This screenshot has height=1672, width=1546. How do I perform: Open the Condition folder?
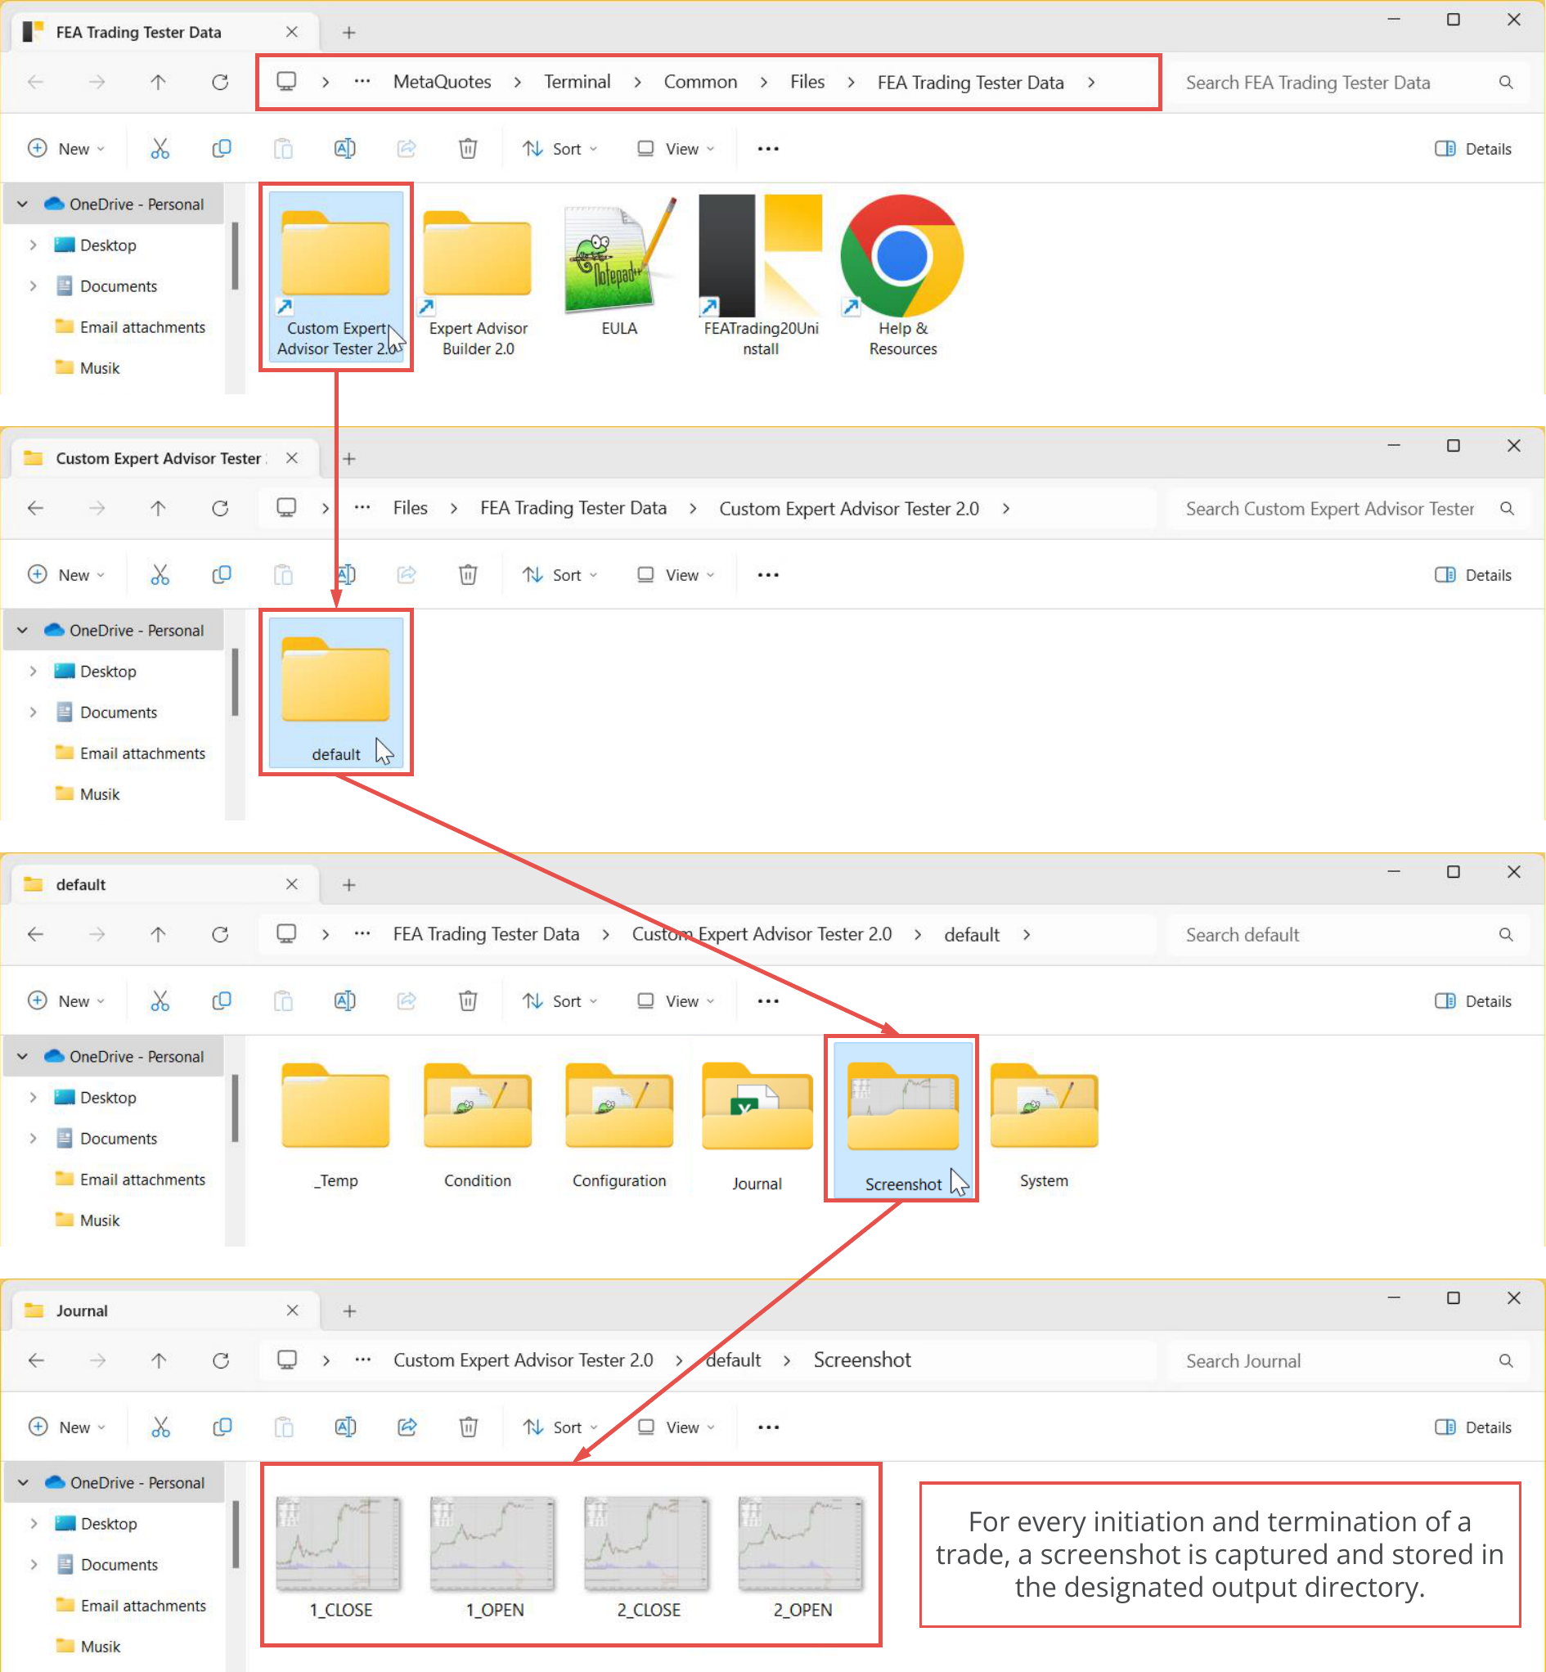coord(478,1125)
